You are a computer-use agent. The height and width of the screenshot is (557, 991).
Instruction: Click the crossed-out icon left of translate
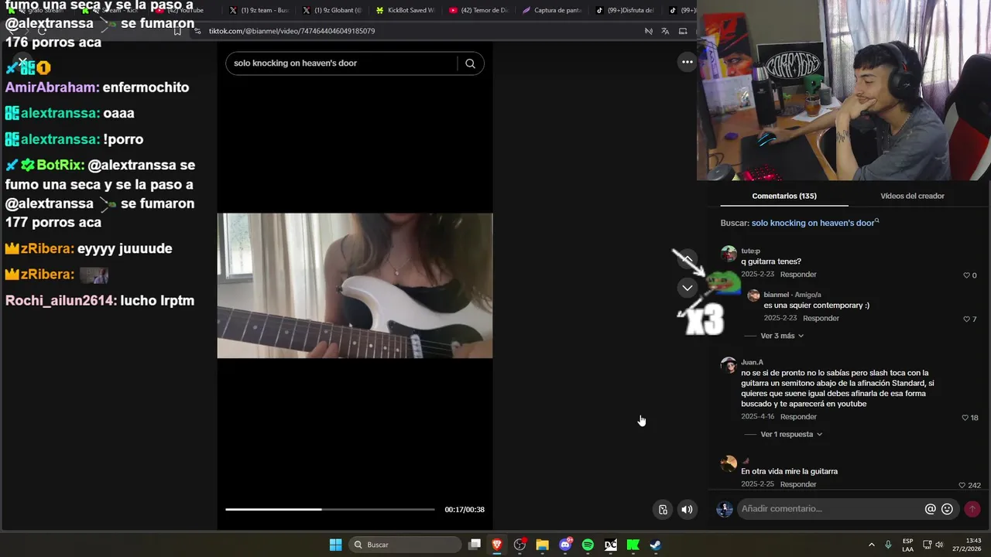click(x=649, y=31)
